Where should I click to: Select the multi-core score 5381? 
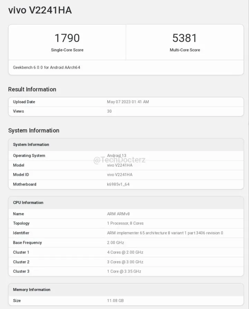pyautogui.click(x=185, y=38)
